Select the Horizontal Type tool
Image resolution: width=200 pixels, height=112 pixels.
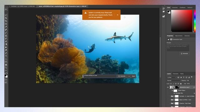coord(6,56)
